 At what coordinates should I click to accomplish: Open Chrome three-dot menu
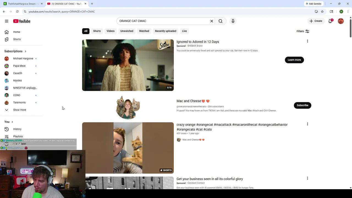click(x=348, y=12)
